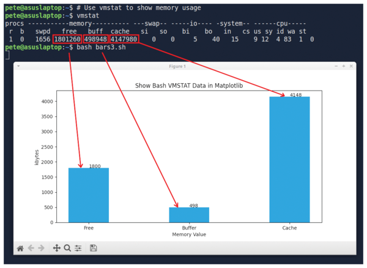Go forward to the next plot view

41,248
